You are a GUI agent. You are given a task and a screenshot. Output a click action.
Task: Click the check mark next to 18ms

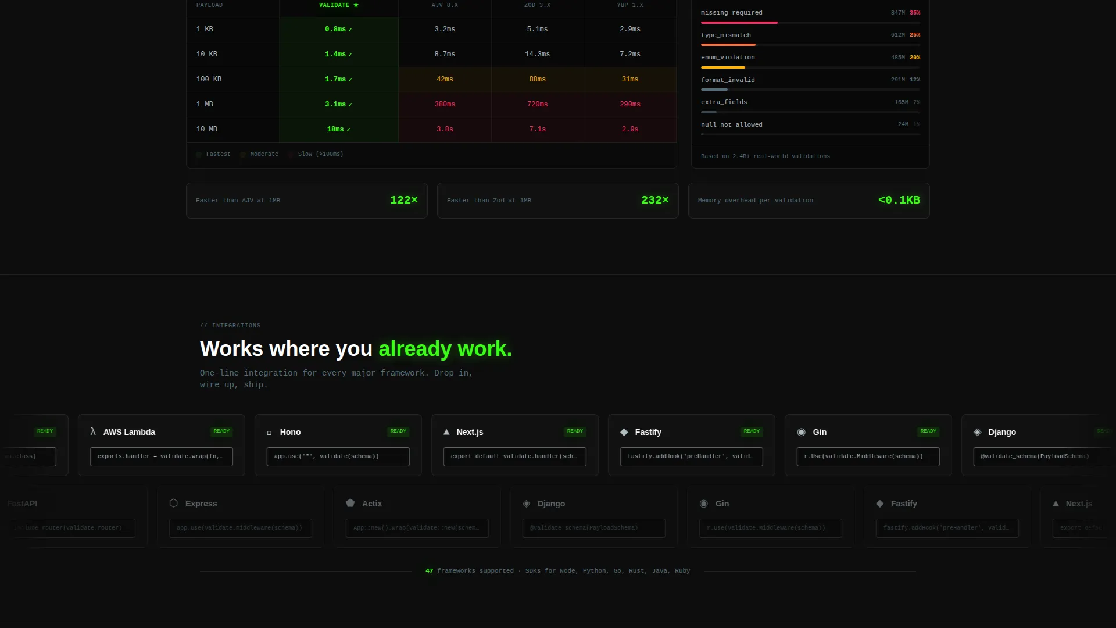[348, 130]
